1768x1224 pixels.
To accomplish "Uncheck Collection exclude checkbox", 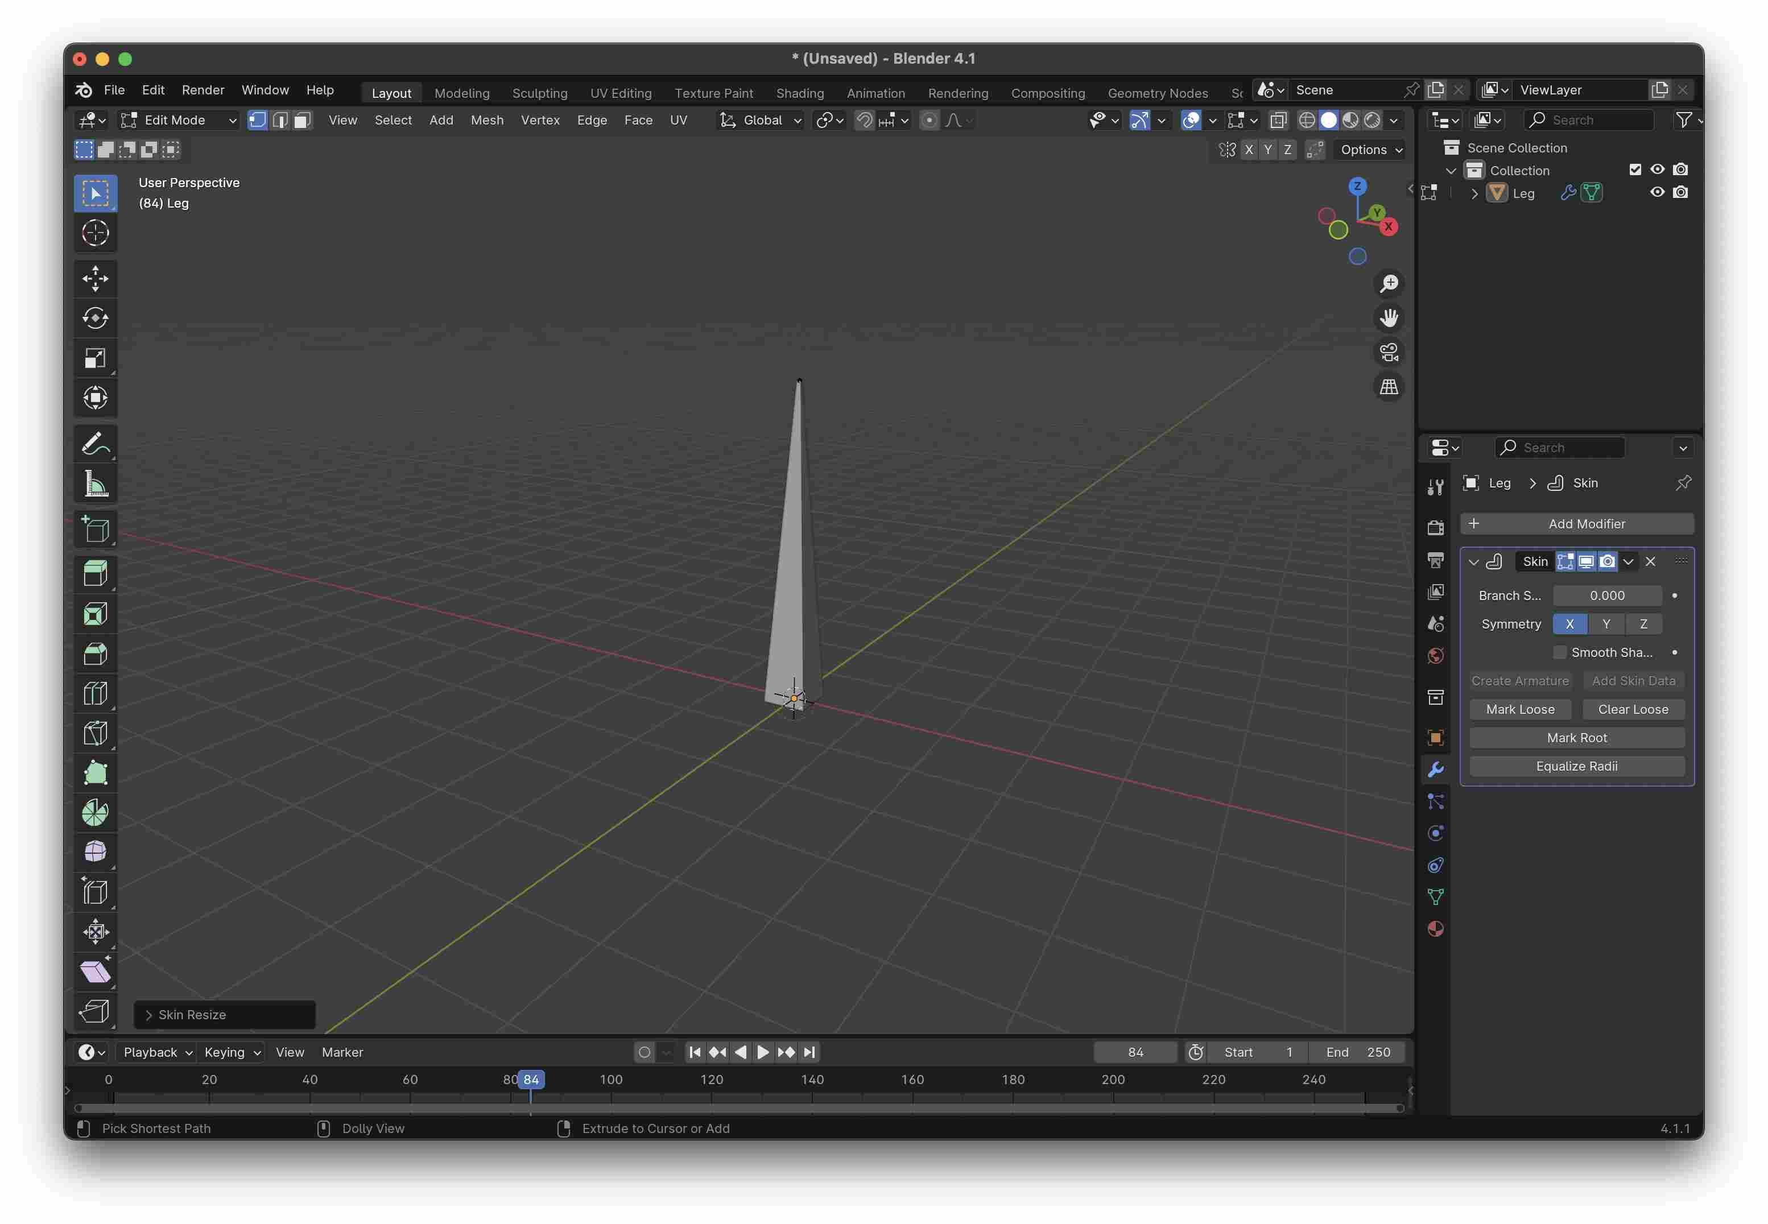I will click(1635, 169).
